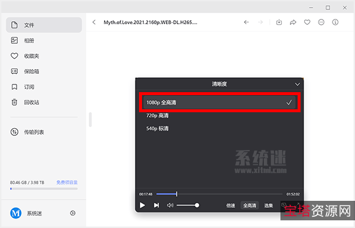Maximize the window
Viewport: 355px width, 228px height.
pyautogui.click(x=328, y=8)
